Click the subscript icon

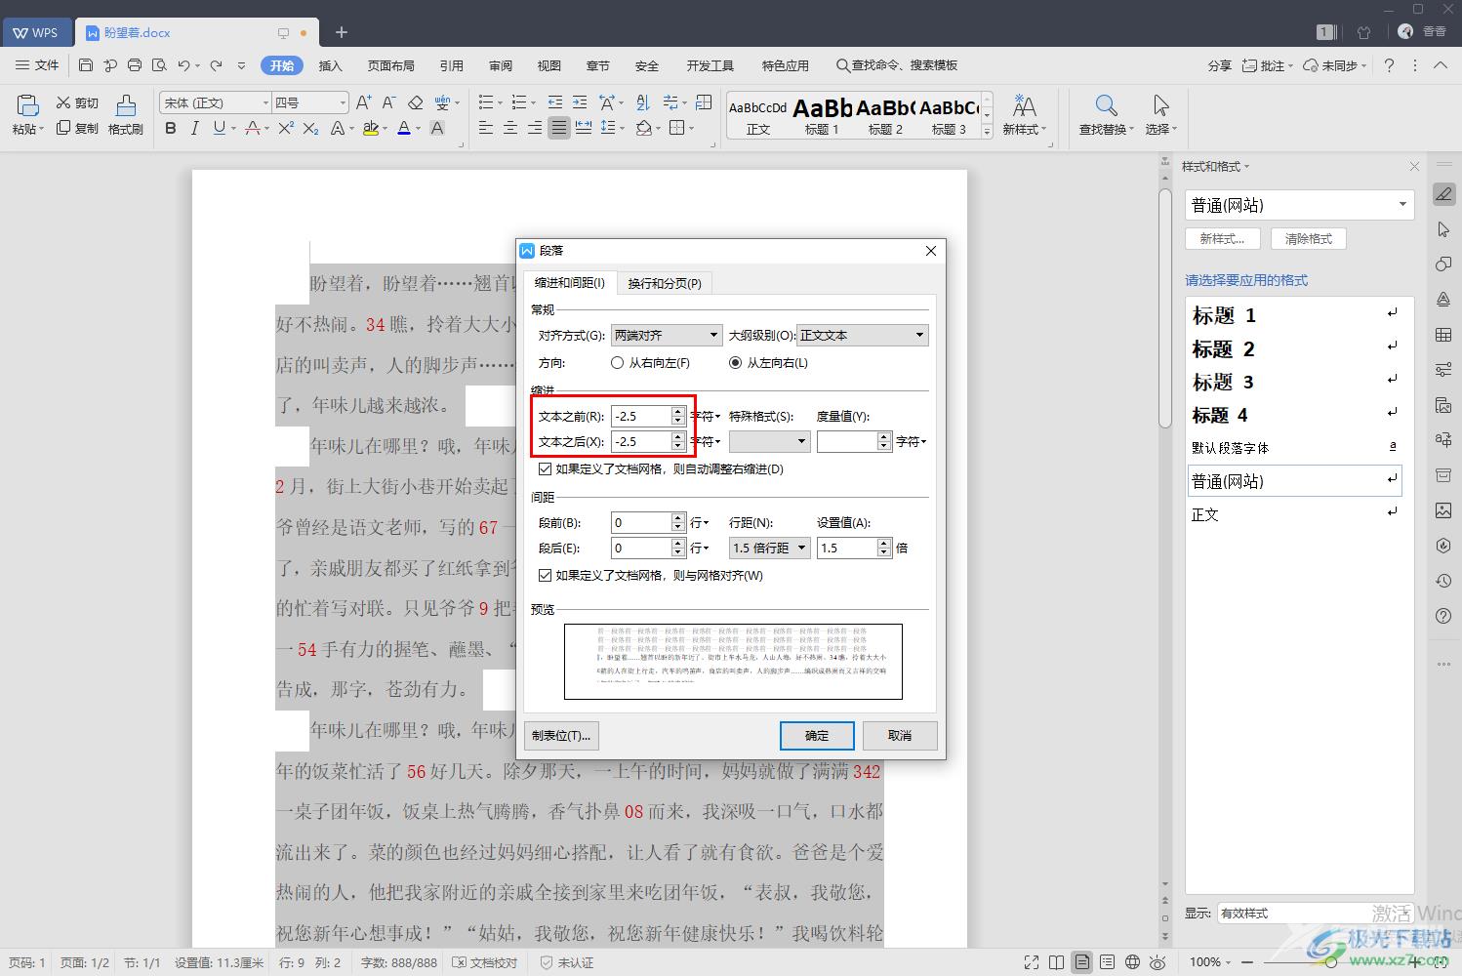click(x=310, y=128)
